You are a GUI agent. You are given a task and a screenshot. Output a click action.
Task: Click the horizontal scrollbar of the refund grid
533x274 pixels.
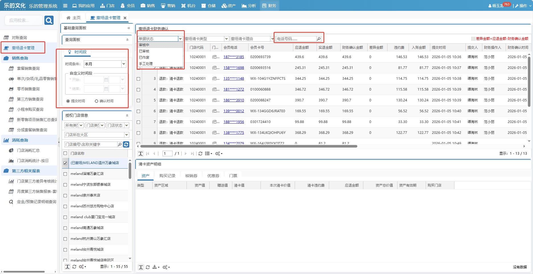pyautogui.click(x=248, y=146)
